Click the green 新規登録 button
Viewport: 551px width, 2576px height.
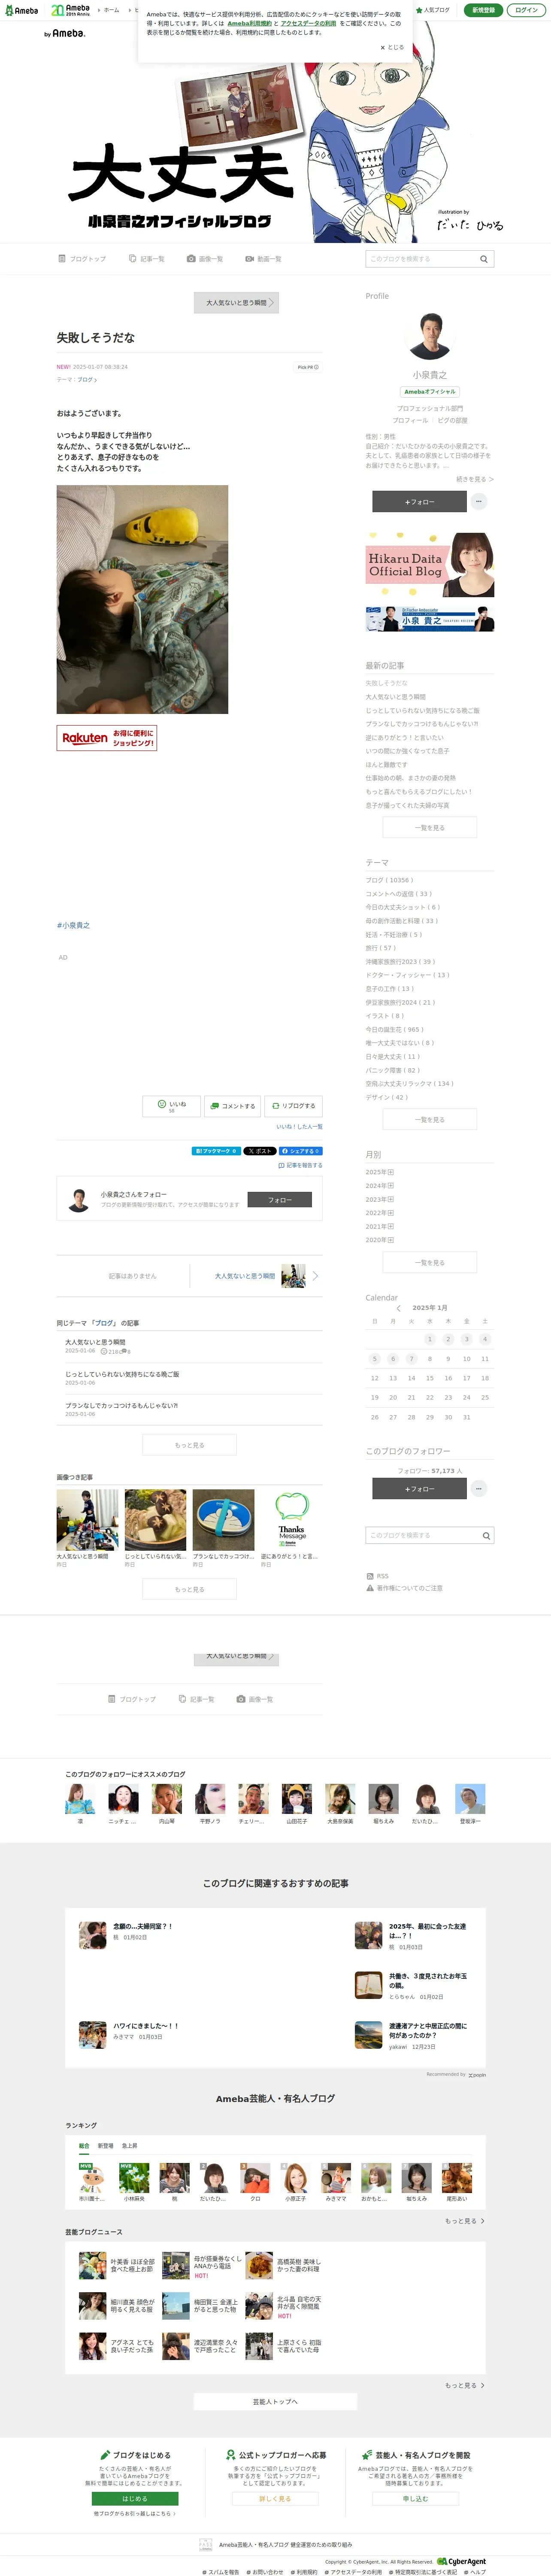483,10
